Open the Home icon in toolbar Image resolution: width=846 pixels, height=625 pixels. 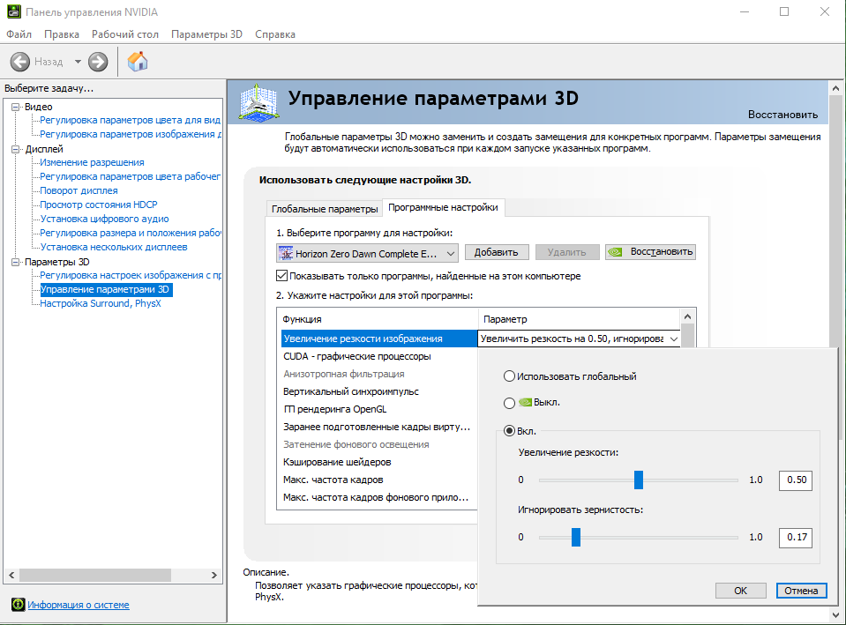point(138,61)
